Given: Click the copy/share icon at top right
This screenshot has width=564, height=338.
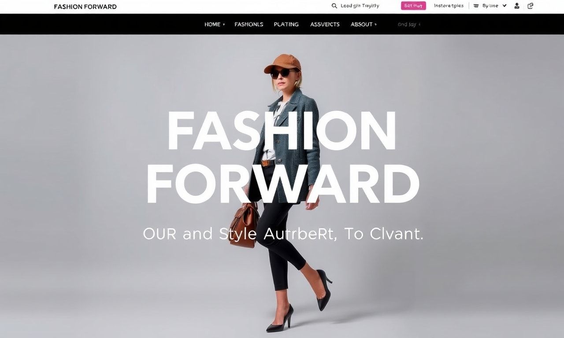Looking at the screenshot, I should pyautogui.click(x=531, y=6).
